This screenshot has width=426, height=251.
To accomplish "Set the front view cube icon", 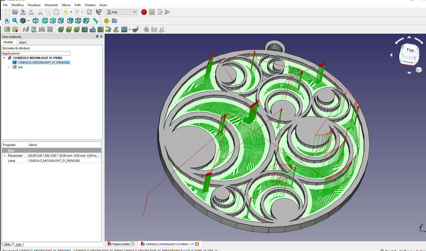I will 45,21.
